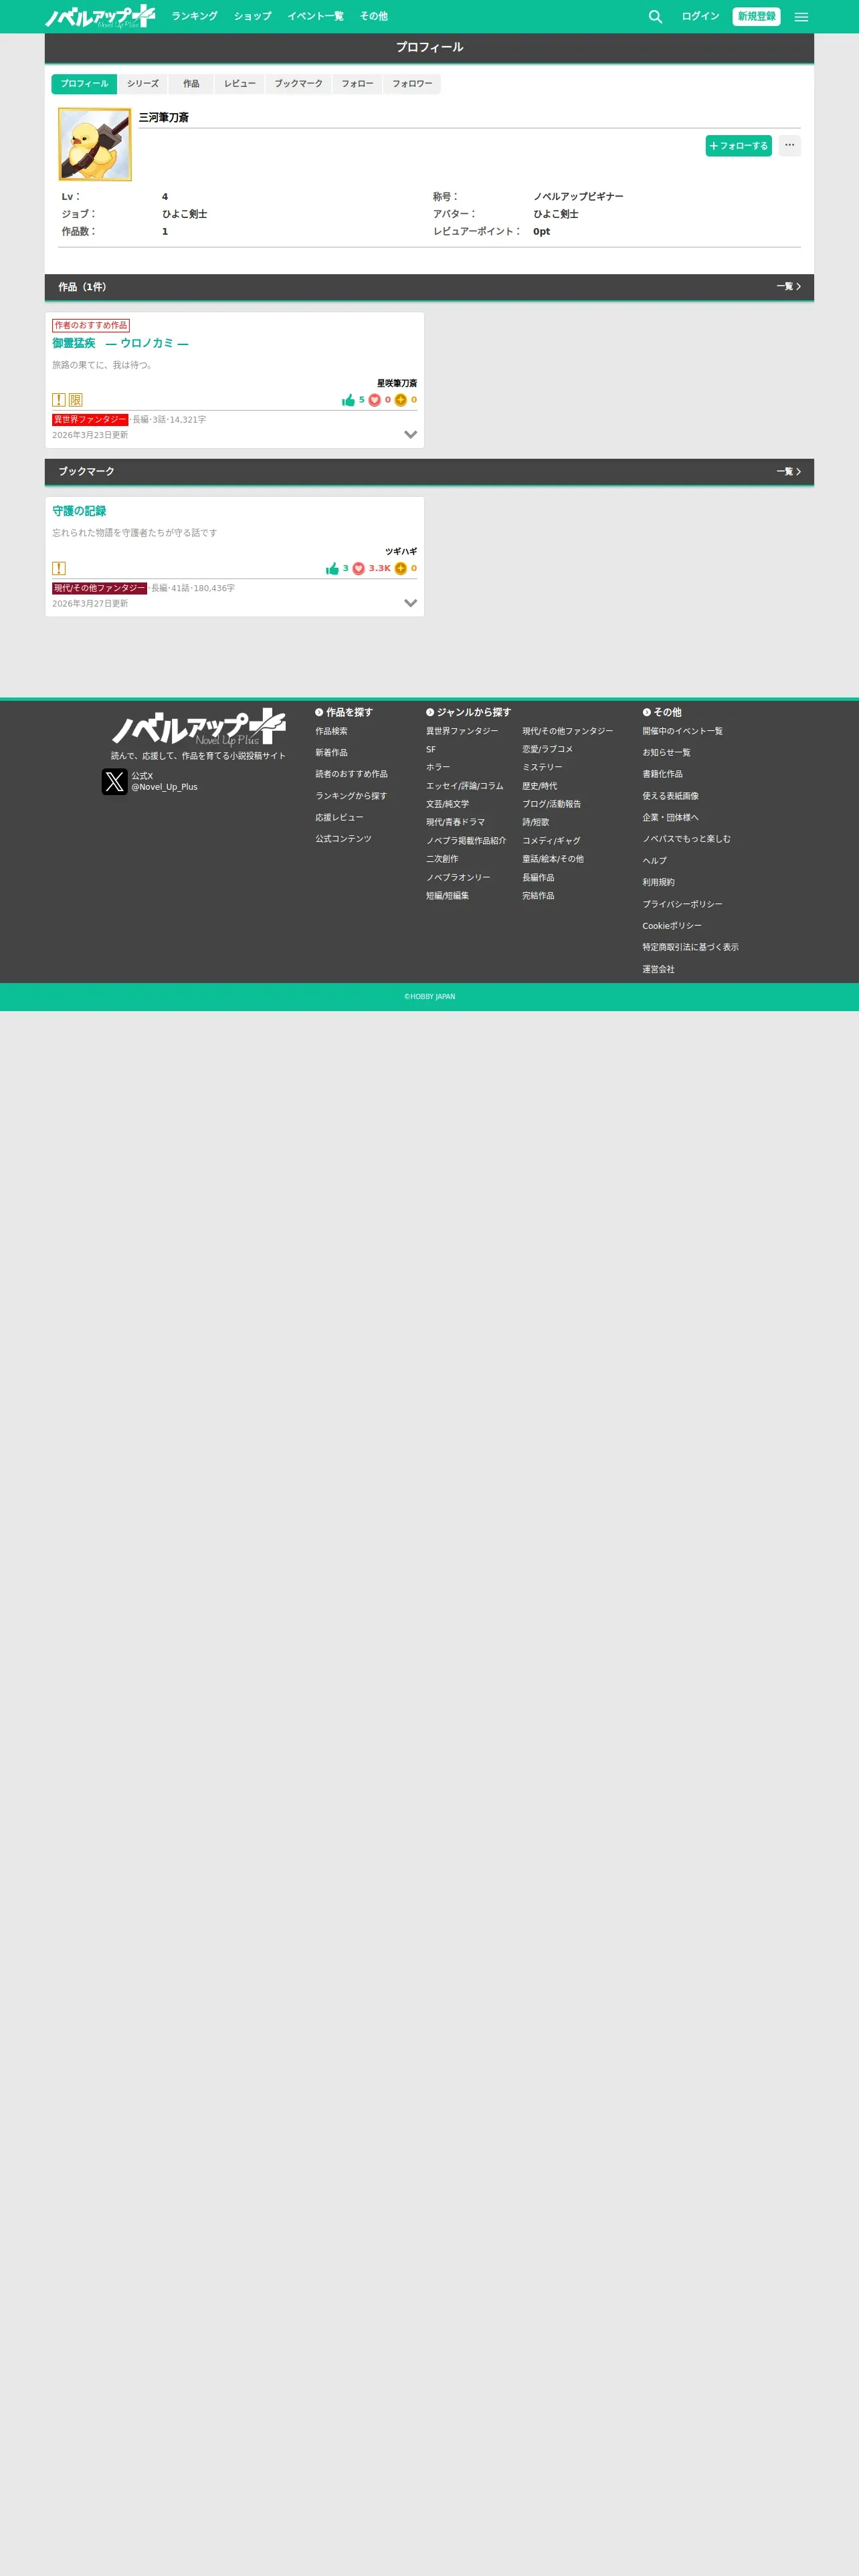The height and width of the screenshot is (2576, 859).
Task: Open the bookmarked novel 守護の記録
Action: pyautogui.click(x=79, y=511)
